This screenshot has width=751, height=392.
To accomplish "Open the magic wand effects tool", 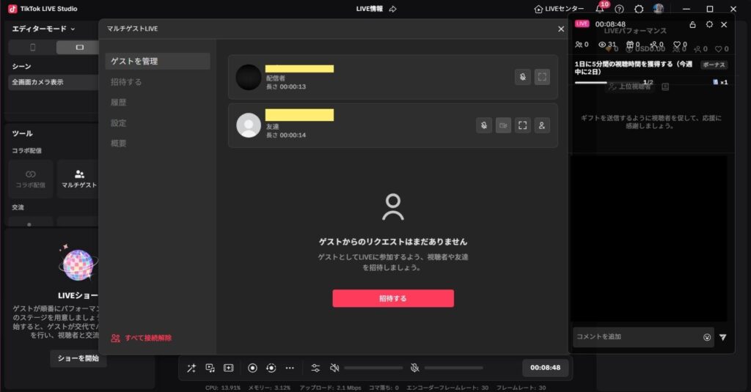I will [x=191, y=368].
